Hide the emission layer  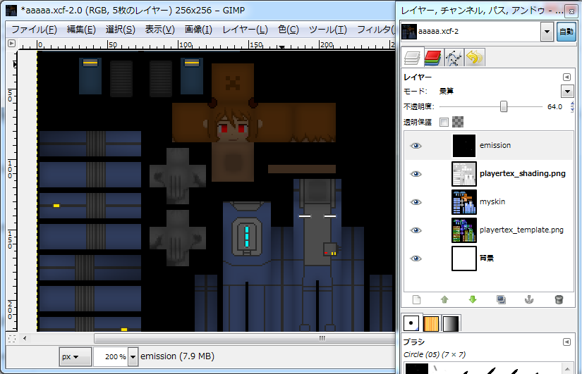coord(416,146)
